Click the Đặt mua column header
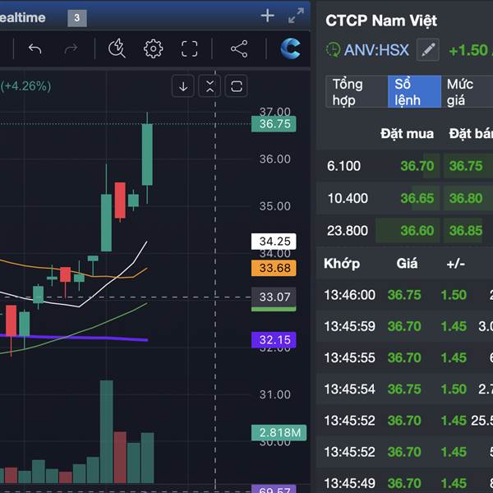This screenshot has height=493, width=493. [408, 134]
